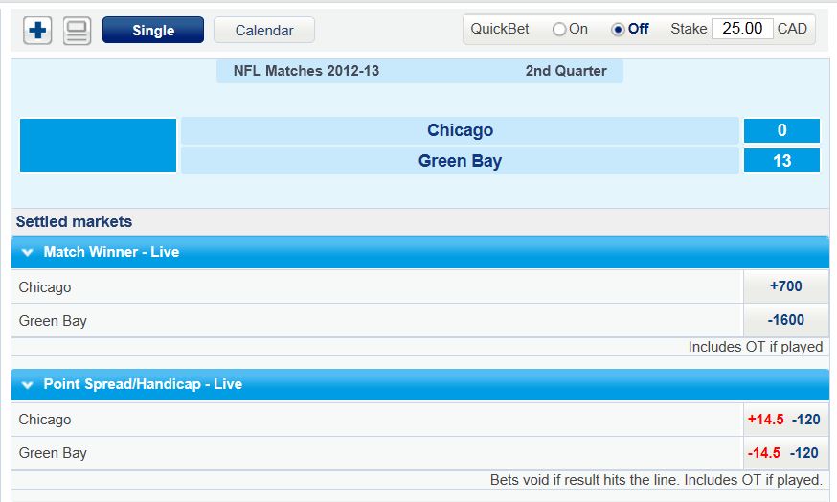Click the Point Spread/Handicap - Live header title
Viewport: 837px width, 502px height.
click(143, 384)
